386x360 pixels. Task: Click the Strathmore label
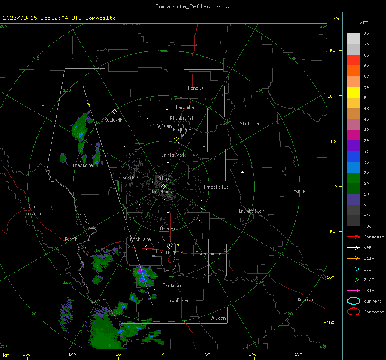pos(208,253)
